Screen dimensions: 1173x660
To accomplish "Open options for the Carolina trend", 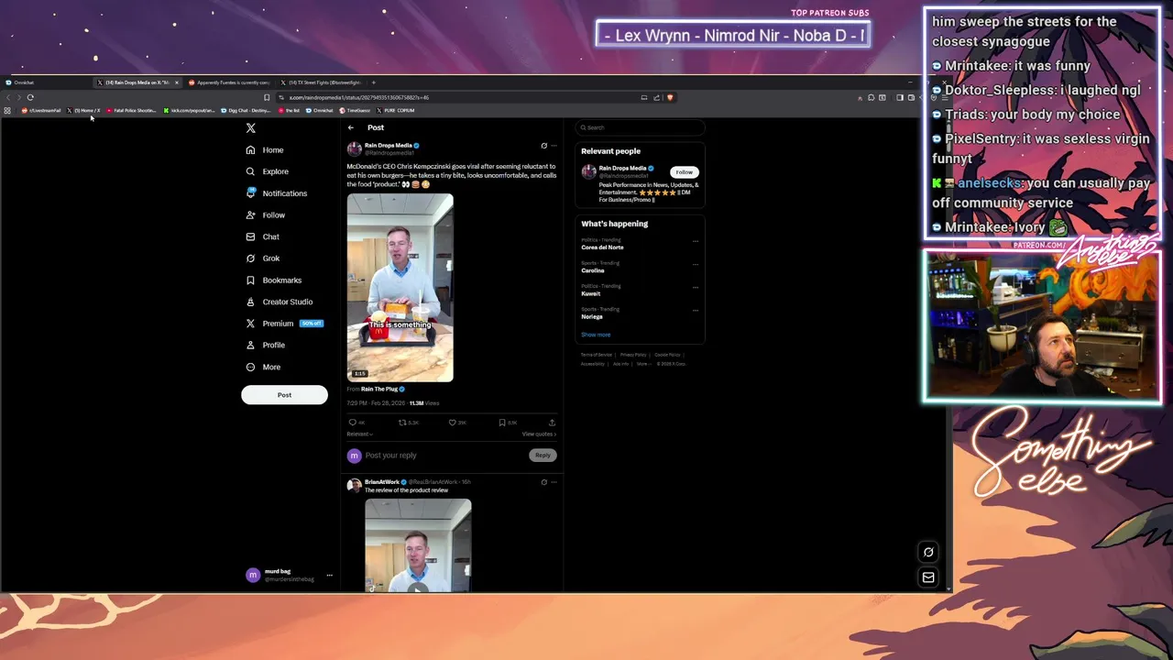I will [x=696, y=264].
